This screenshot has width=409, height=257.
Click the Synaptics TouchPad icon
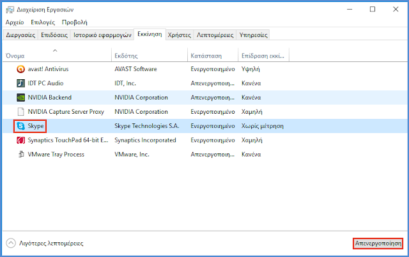tap(21, 140)
